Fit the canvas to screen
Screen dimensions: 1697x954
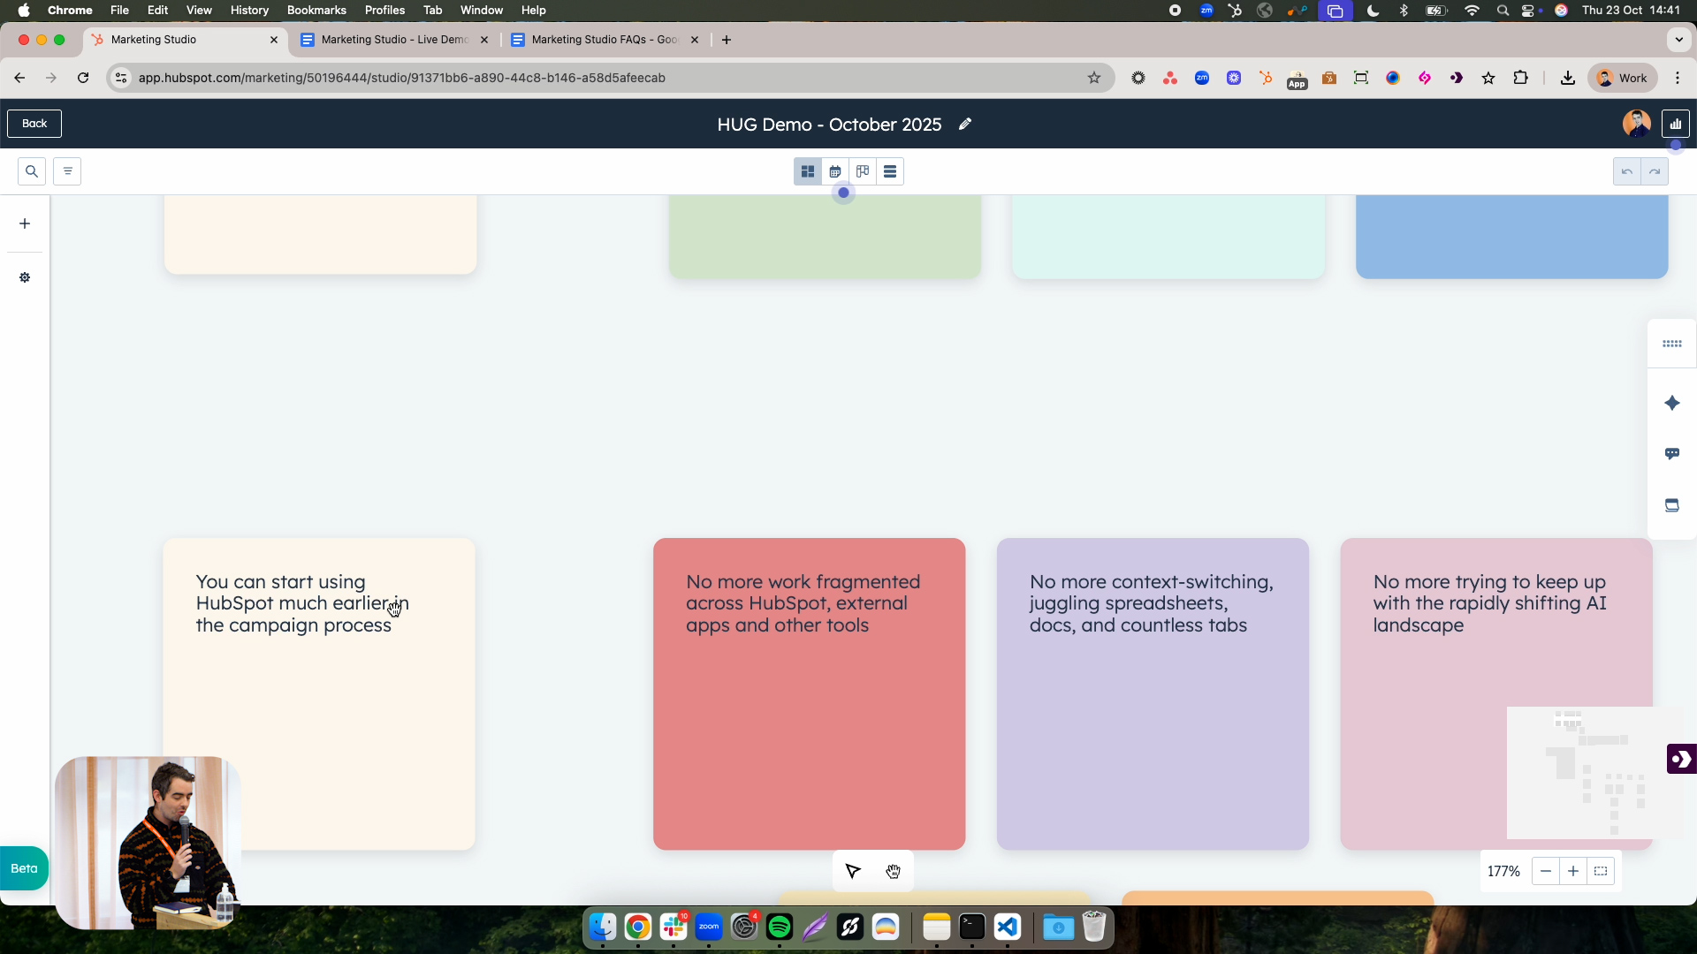pos(1600,871)
